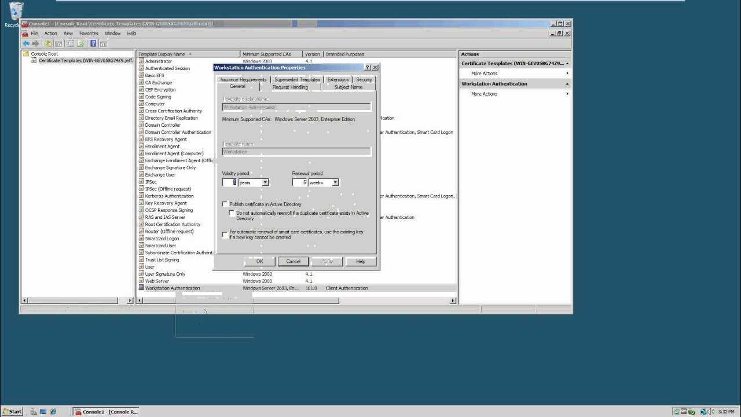The width and height of the screenshot is (741, 417).
Task: Click the Forward arrow in the console toolbar
Action: pyautogui.click(x=35, y=43)
